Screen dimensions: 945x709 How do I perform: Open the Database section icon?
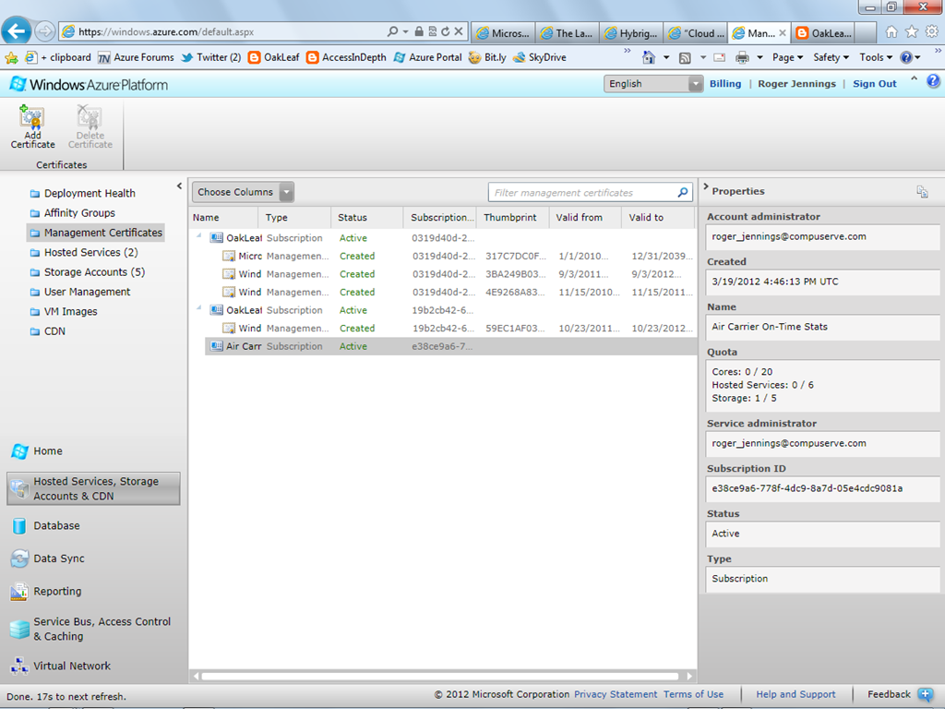19,526
